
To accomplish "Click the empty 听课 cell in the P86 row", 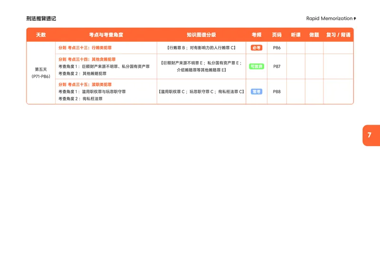I will [296, 48].
